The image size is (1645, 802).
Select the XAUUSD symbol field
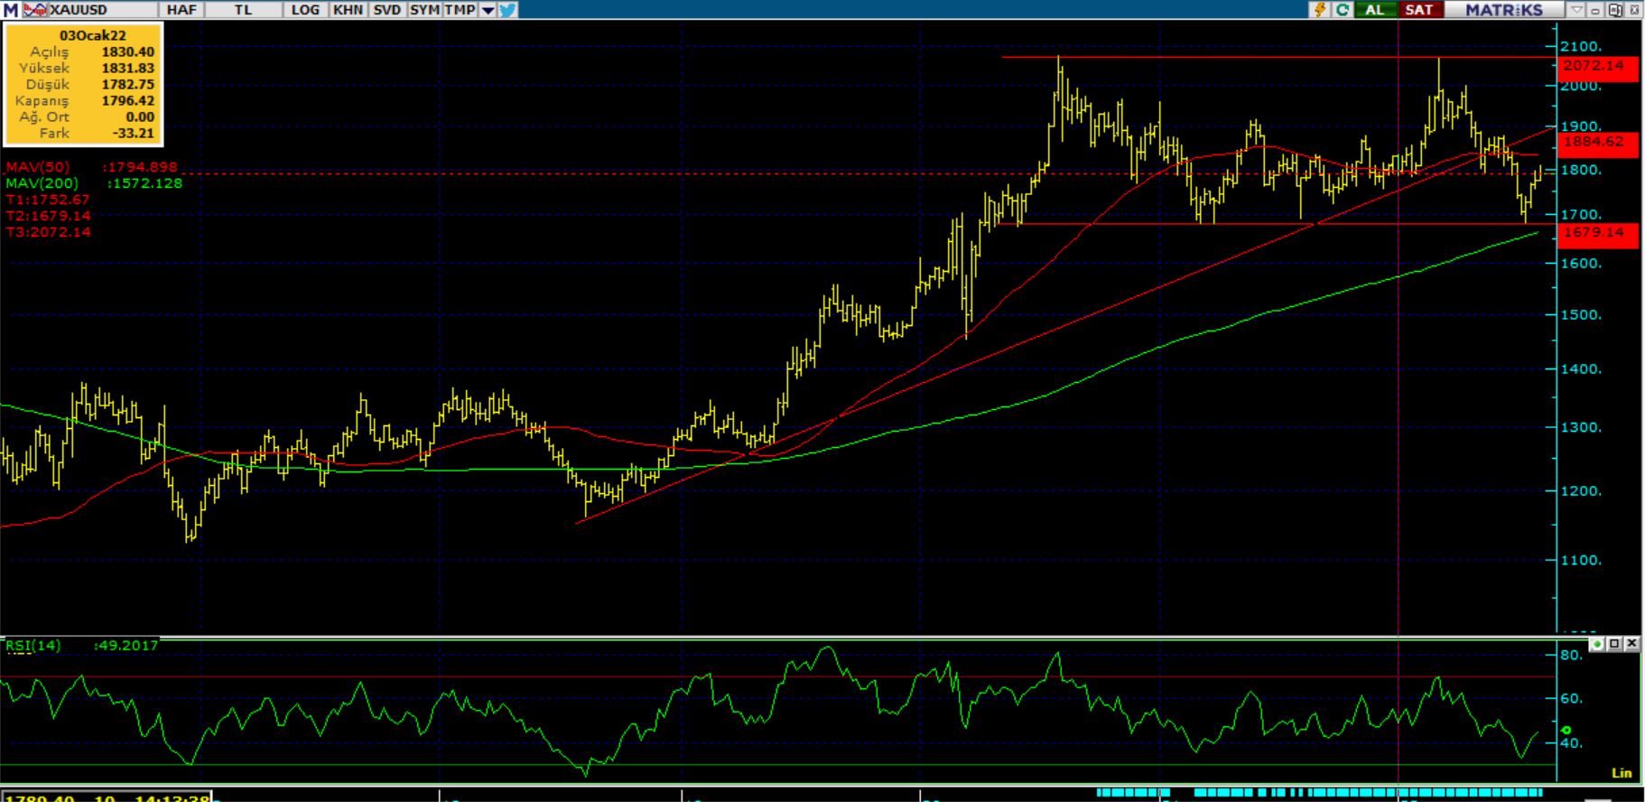pos(101,9)
